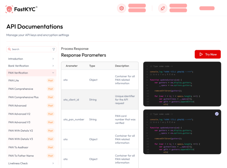This screenshot has width=227, height=168.
Task: Click inside the Search input field
Action: coord(27,49)
